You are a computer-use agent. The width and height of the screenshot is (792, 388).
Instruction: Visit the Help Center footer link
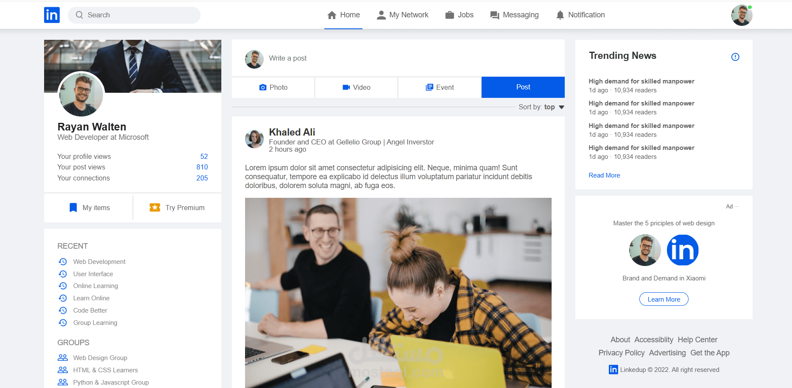point(697,340)
